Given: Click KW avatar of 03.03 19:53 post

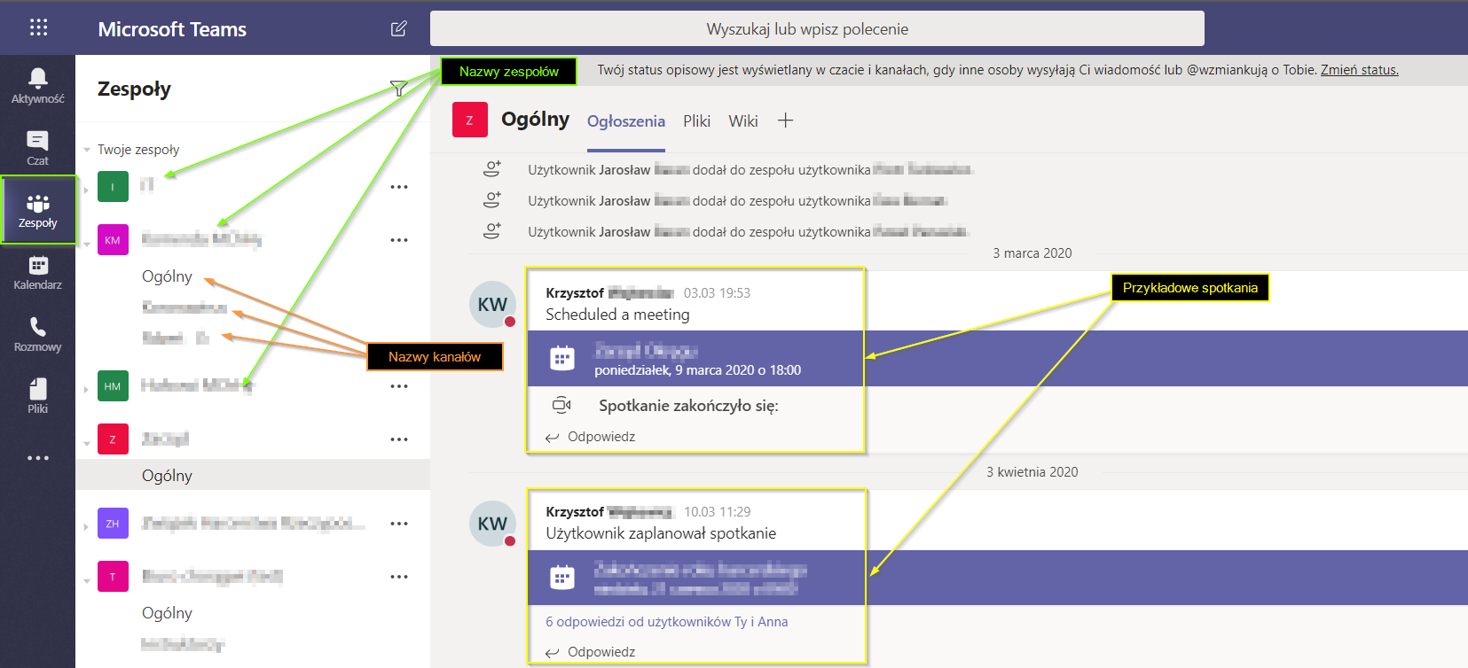Looking at the screenshot, I should [x=492, y=304].
